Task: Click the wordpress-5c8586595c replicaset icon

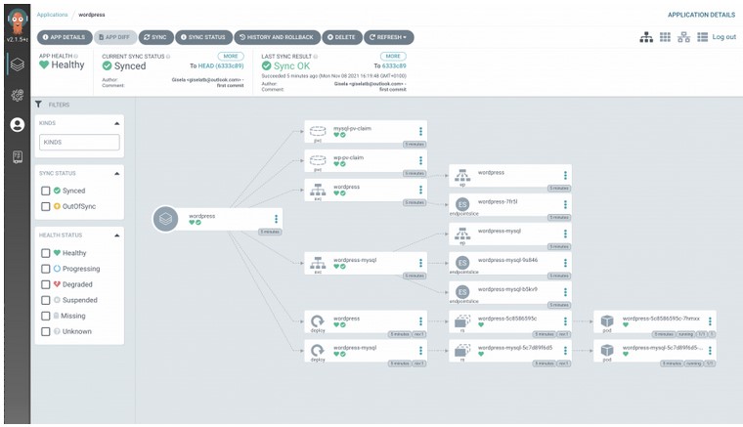Action: [462, 321]
